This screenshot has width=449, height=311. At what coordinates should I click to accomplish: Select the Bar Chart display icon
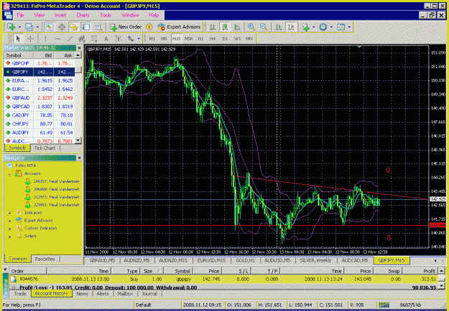213,27
